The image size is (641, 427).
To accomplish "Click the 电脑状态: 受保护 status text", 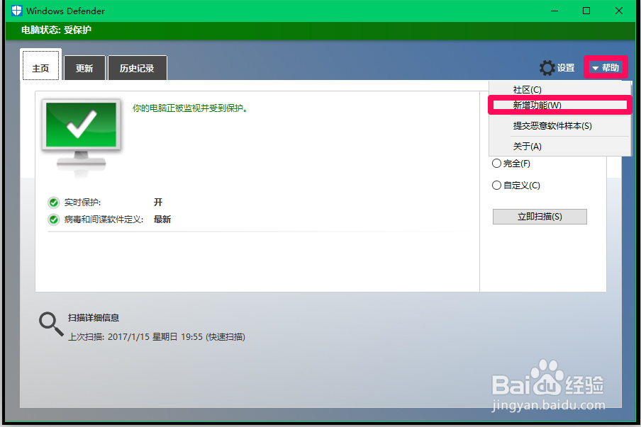I will click(x=57, y=30).
